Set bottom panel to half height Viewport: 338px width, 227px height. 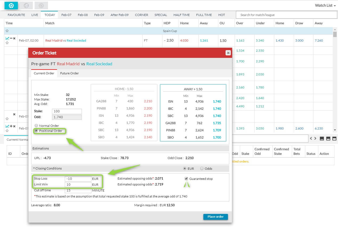tap(328, 139)
